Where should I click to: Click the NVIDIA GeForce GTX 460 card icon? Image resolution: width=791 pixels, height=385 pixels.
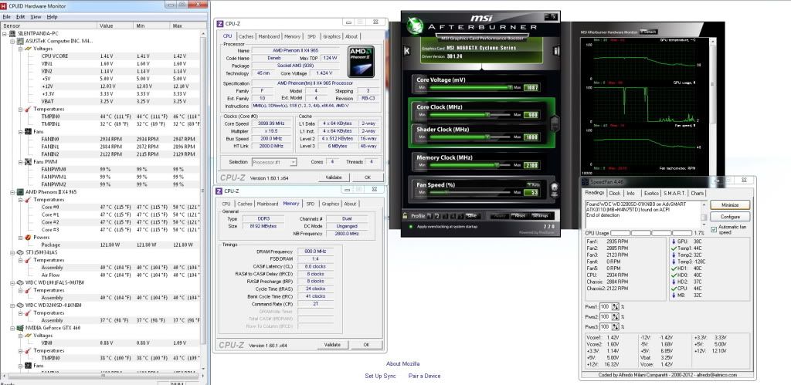[x=21, y=328]
